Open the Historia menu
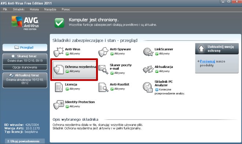 34,9
